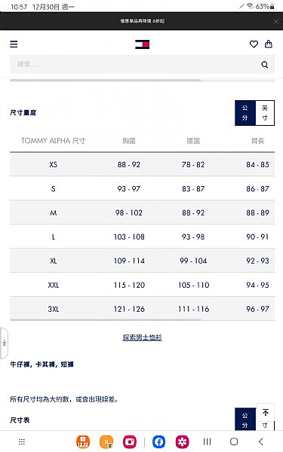Focus the search input field
Viewport: 283px width, 452px height.
pyautogui.click(x=136, y=64)
